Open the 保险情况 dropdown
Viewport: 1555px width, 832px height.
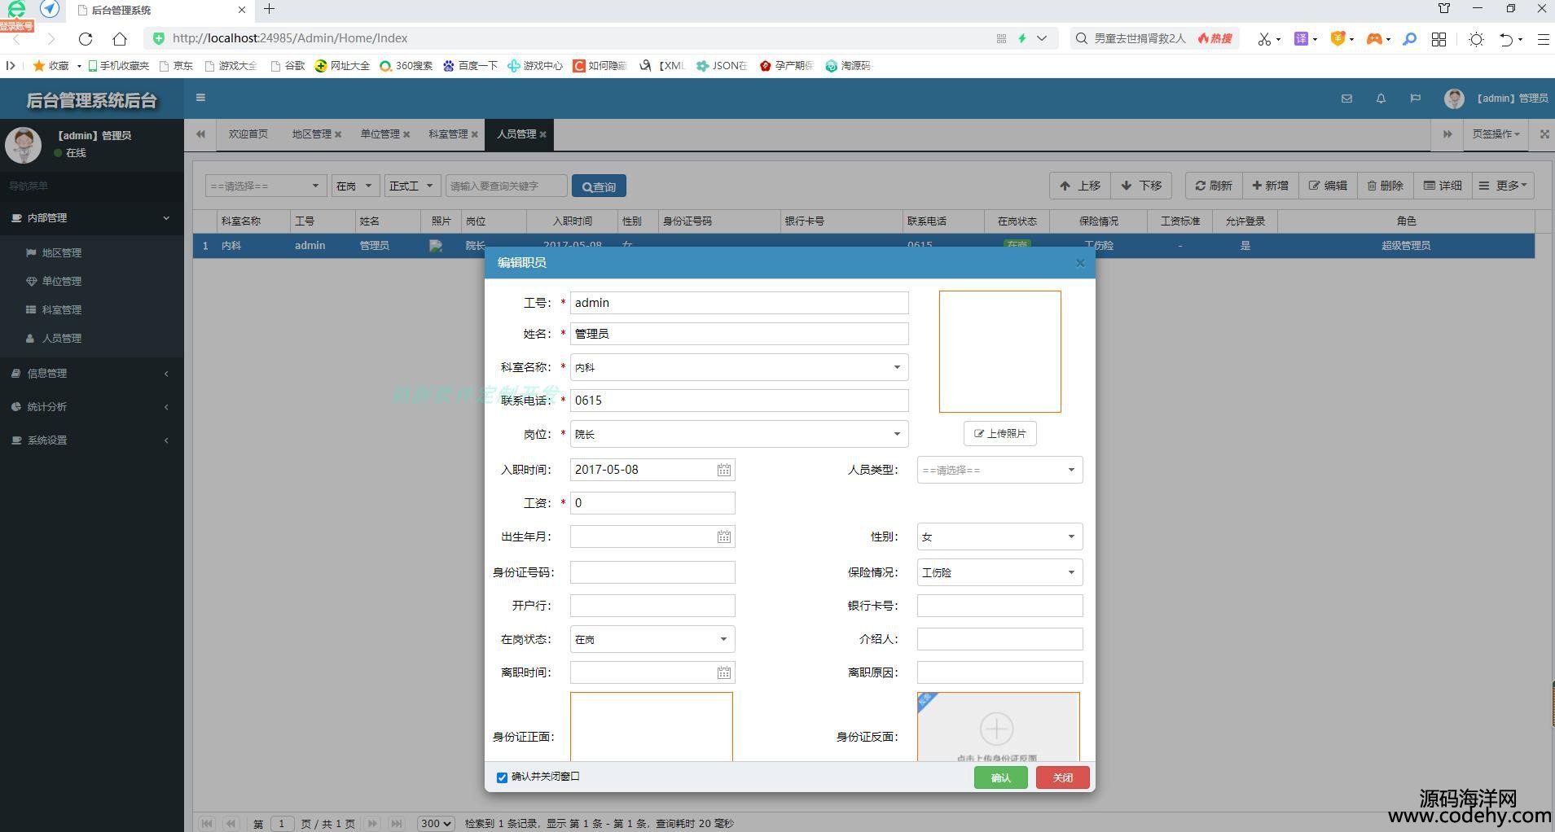tap(1070, 572)
